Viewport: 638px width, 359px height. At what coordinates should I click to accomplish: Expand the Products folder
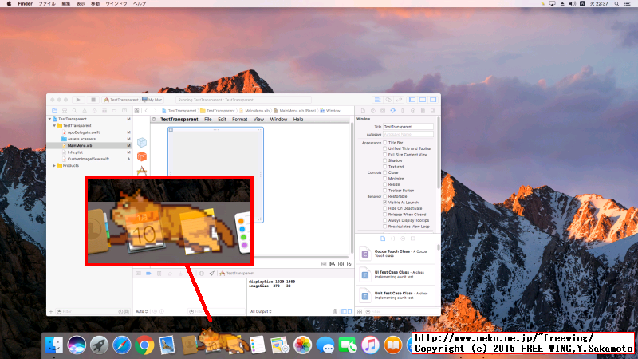click(54, 166)
